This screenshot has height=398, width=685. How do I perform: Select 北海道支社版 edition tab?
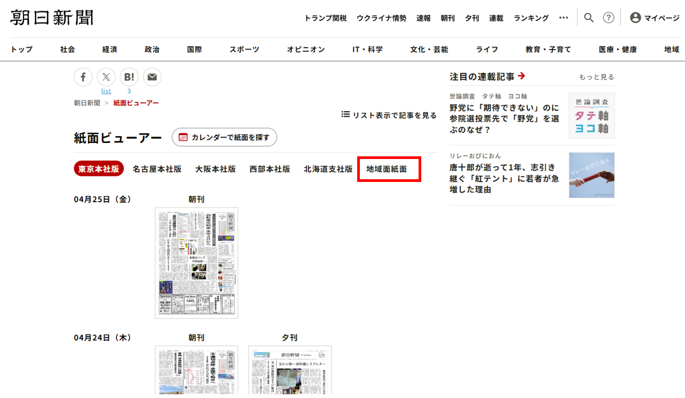pyautogui.click(x=328, y=169)
